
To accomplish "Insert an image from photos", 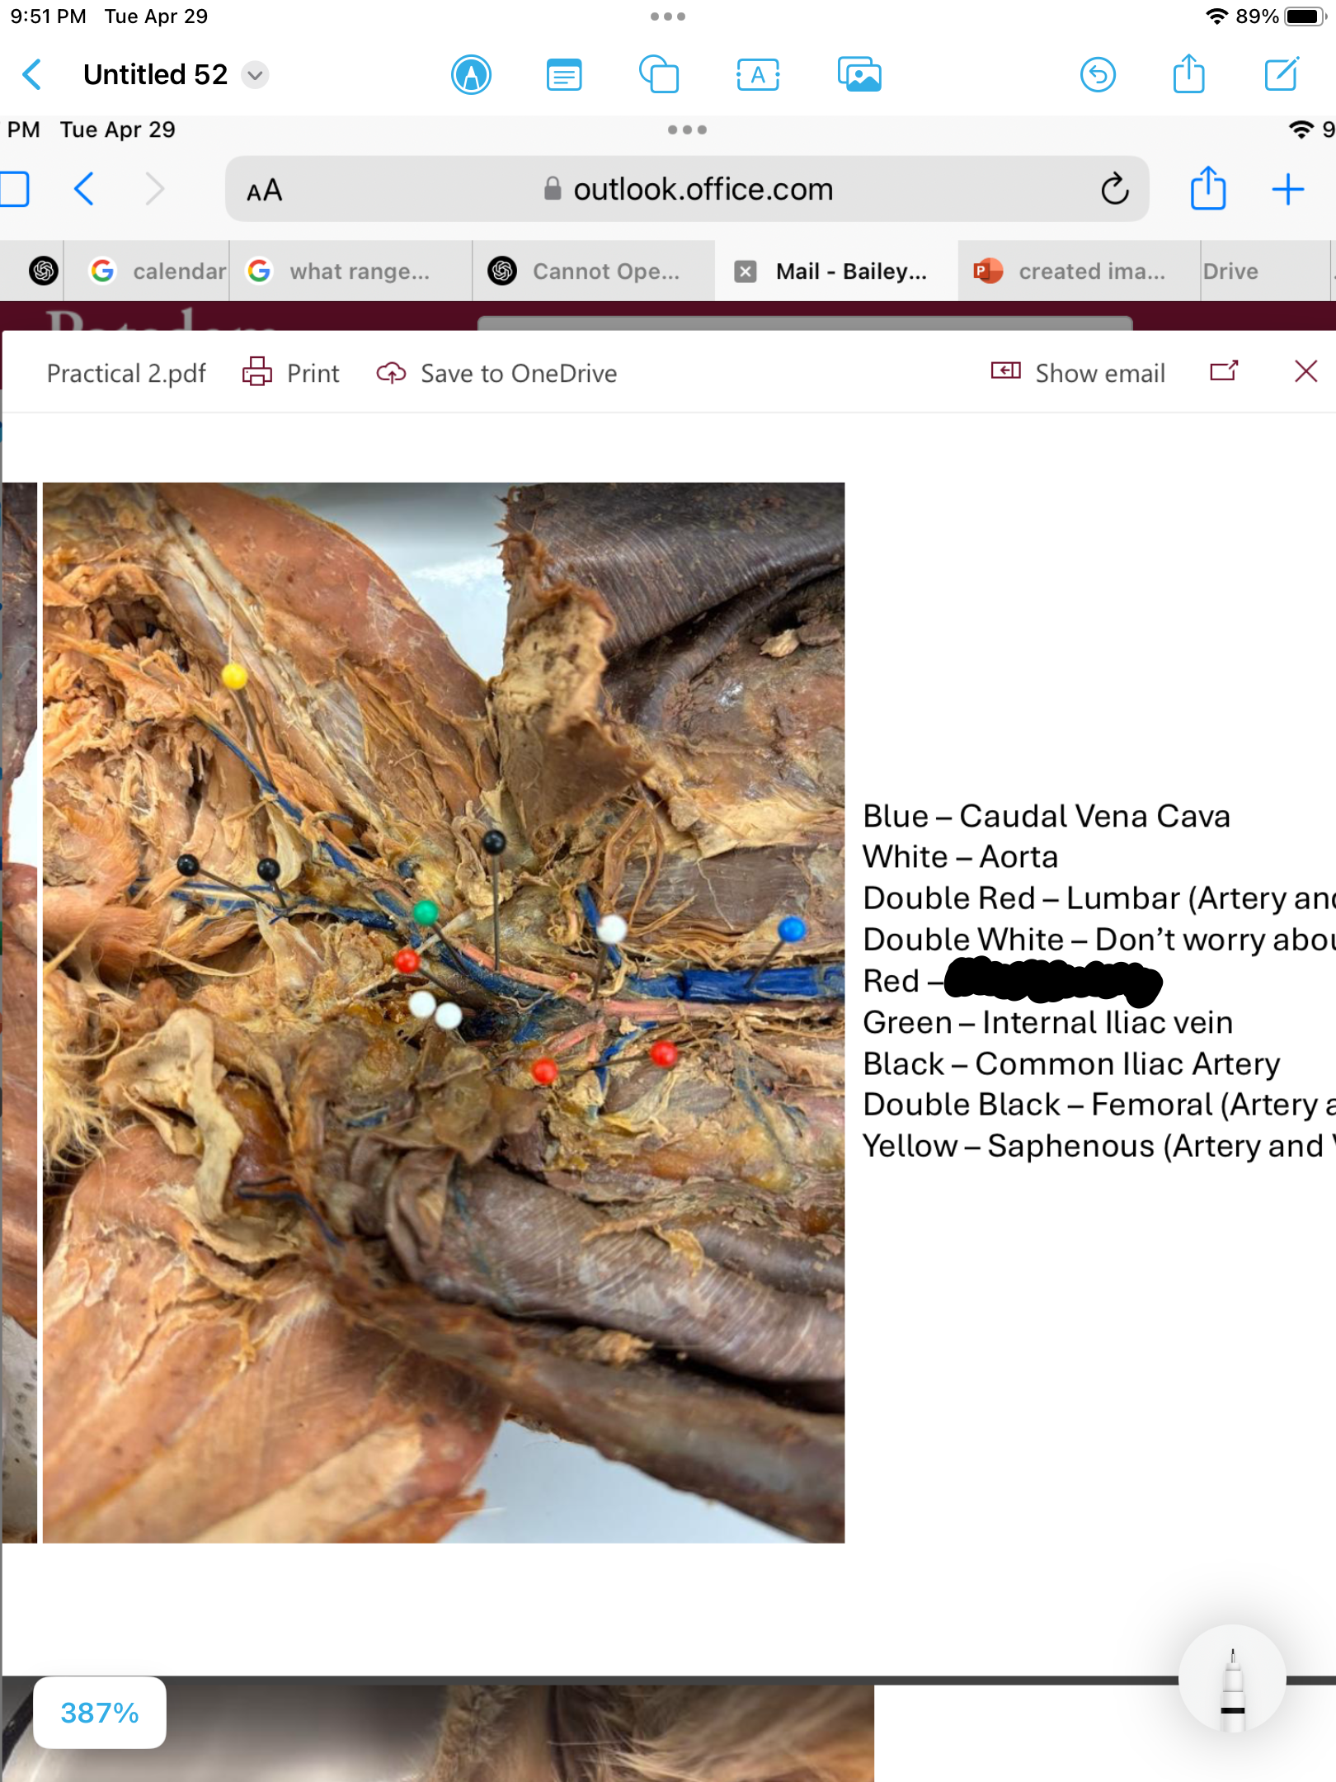I will click(x=859, y=75).
